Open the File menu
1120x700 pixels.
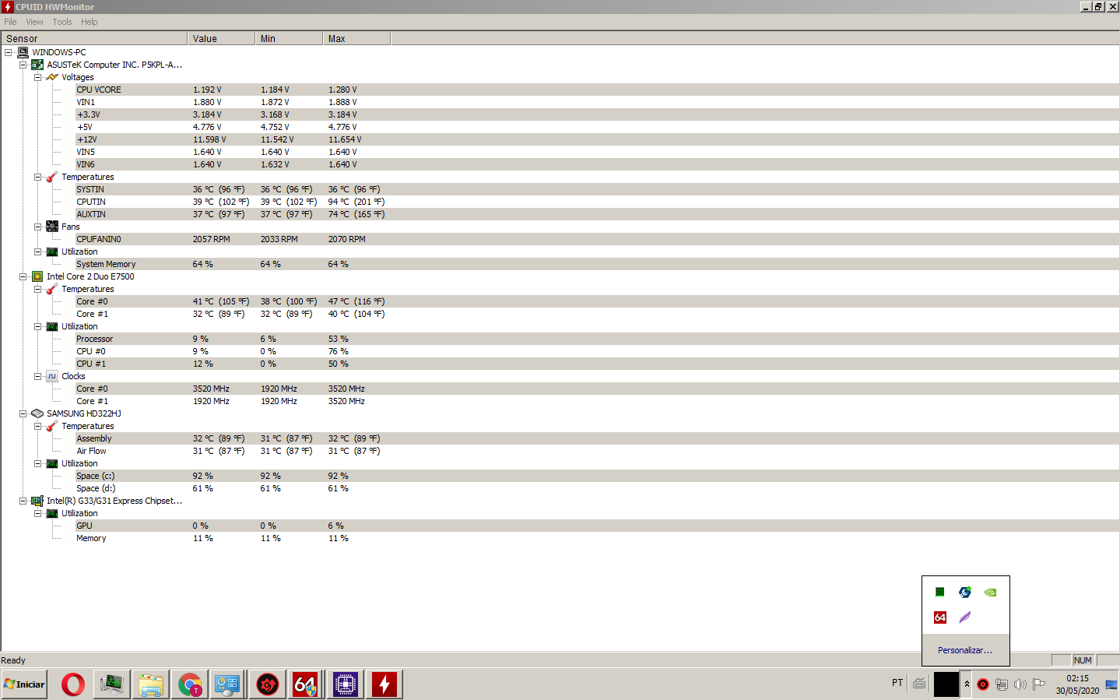10,22
